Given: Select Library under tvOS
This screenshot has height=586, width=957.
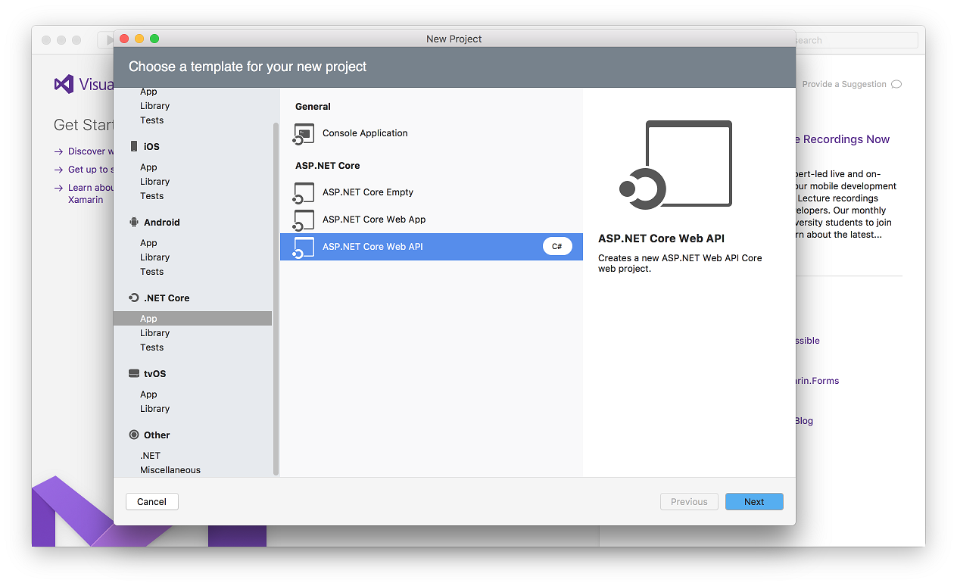Looking at the screenshot, I should click(154, 409).
